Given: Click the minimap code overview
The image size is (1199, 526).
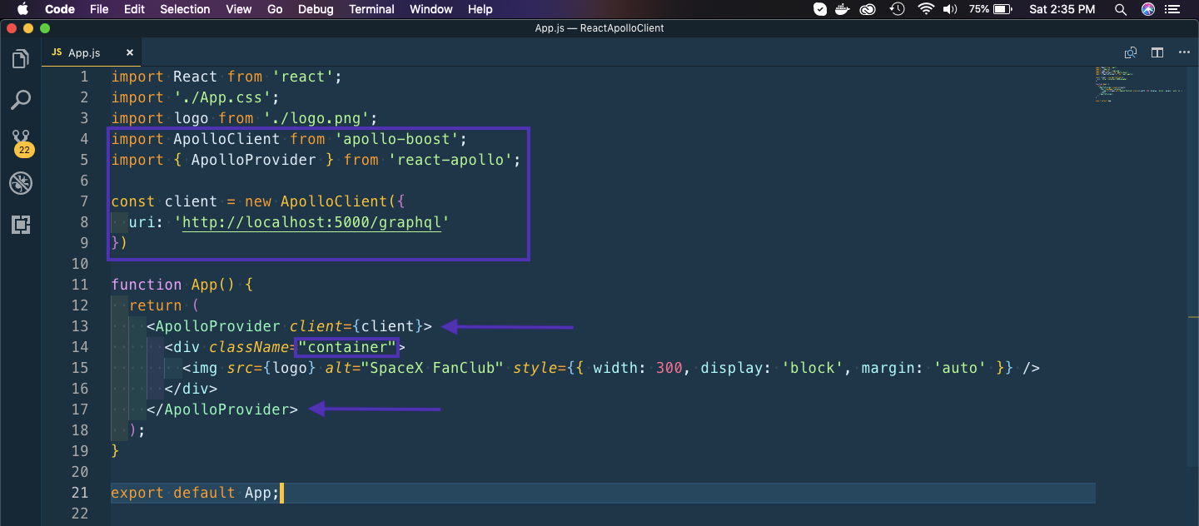Looking at the screenshot, I should (x=1138, y=85).
